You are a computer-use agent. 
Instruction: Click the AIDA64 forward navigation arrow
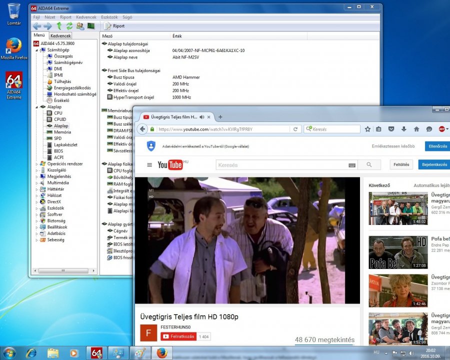point(47,26)
